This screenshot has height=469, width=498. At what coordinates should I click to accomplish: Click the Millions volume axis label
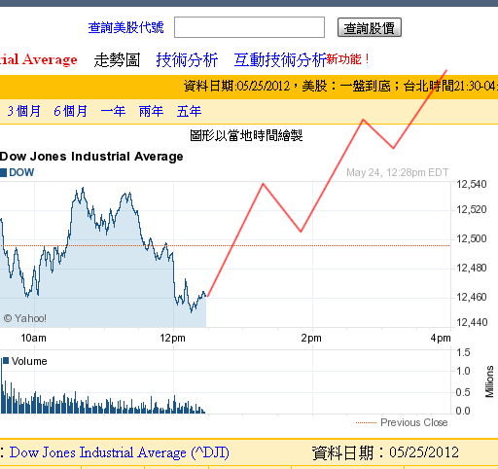489,381
